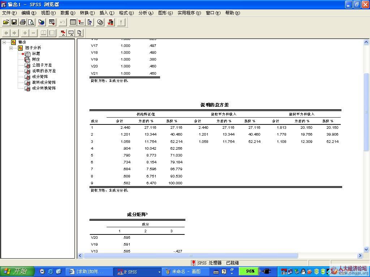Click the Insert Text toolbar icon

[80, 33]
